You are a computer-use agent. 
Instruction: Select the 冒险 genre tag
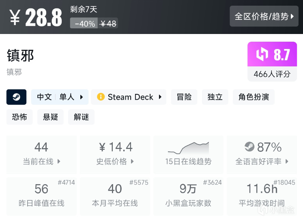click(184, 97)
